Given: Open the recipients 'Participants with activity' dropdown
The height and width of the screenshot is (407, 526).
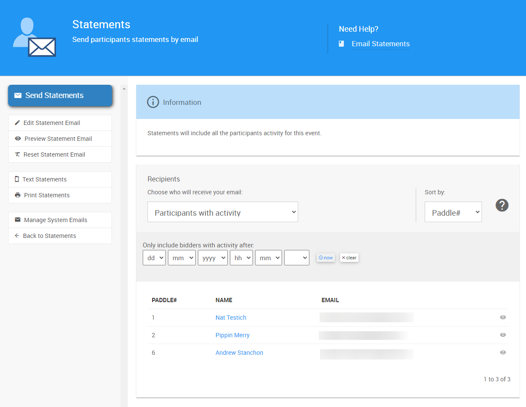Looking at the screenshot, I should point(223,212).
